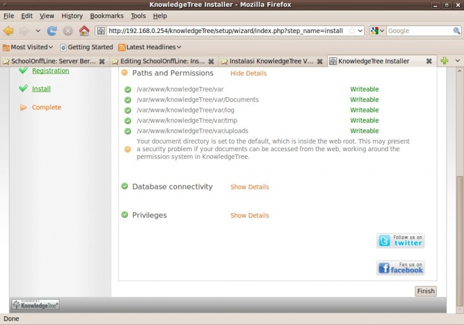
Task: Expand the Latest Headlines feed folder
Action: 150,47
